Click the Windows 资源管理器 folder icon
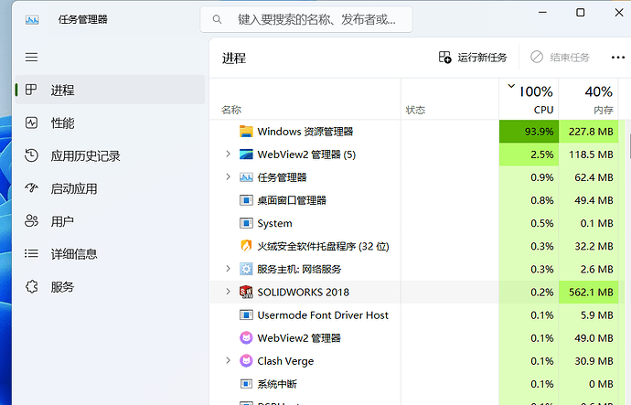Viewport: 631px width, 405px height. click(246, 131)
